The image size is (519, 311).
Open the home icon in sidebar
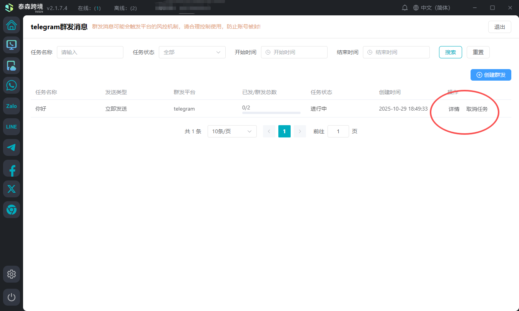pyautogui.click(x=12, y=25)
